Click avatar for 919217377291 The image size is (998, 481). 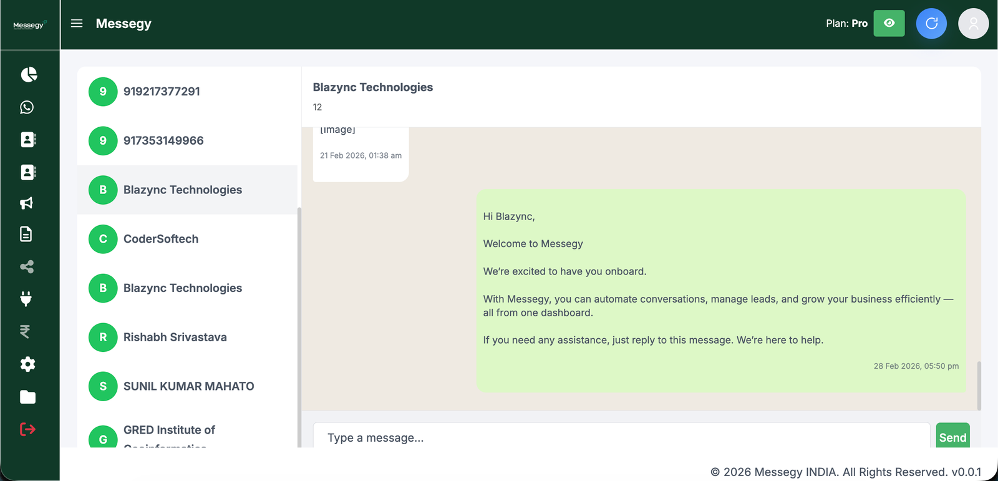coord(103,92)
